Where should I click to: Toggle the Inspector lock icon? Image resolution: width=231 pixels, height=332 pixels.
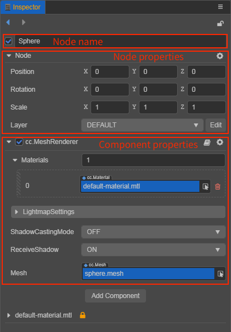[x=220, y=23]
